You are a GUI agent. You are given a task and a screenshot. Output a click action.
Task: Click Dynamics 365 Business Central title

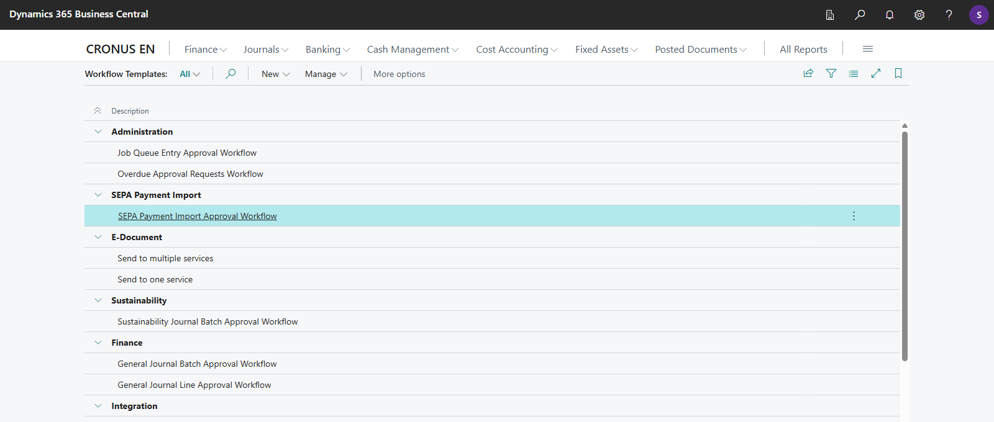79,14
